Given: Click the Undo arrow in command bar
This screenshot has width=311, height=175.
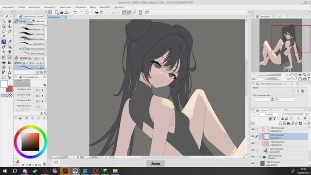Looking at the screenshot, I should coord(76,12).
